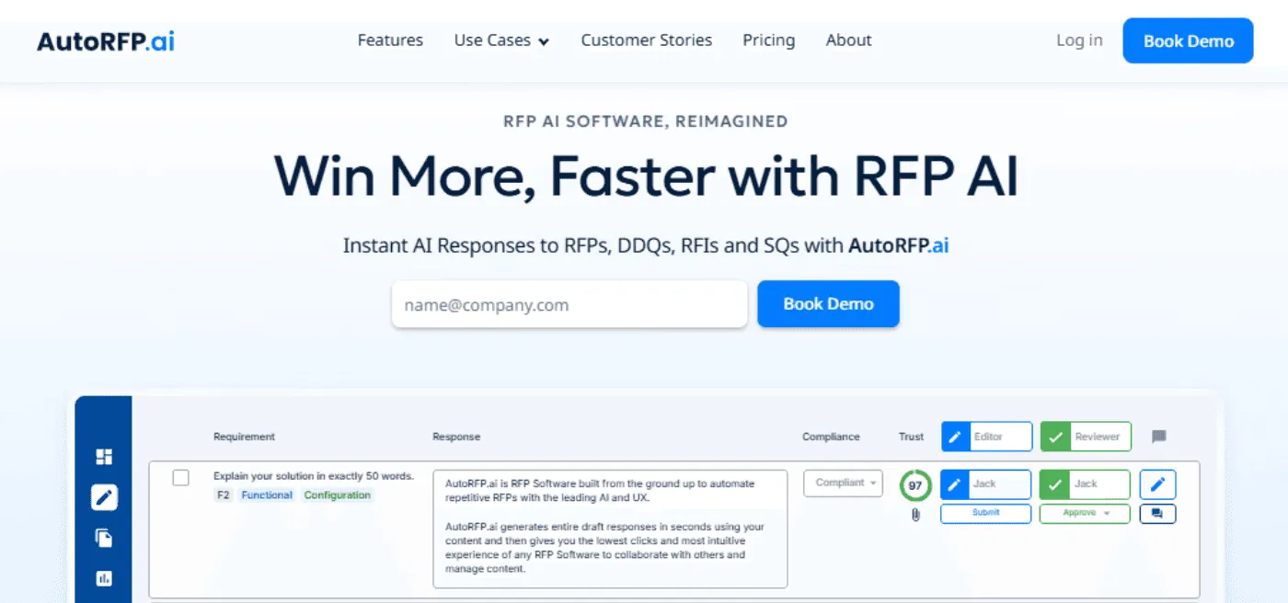Click the Editor pencil icon in header
This screenshot has width=1288, height=603.
[955, 437]
